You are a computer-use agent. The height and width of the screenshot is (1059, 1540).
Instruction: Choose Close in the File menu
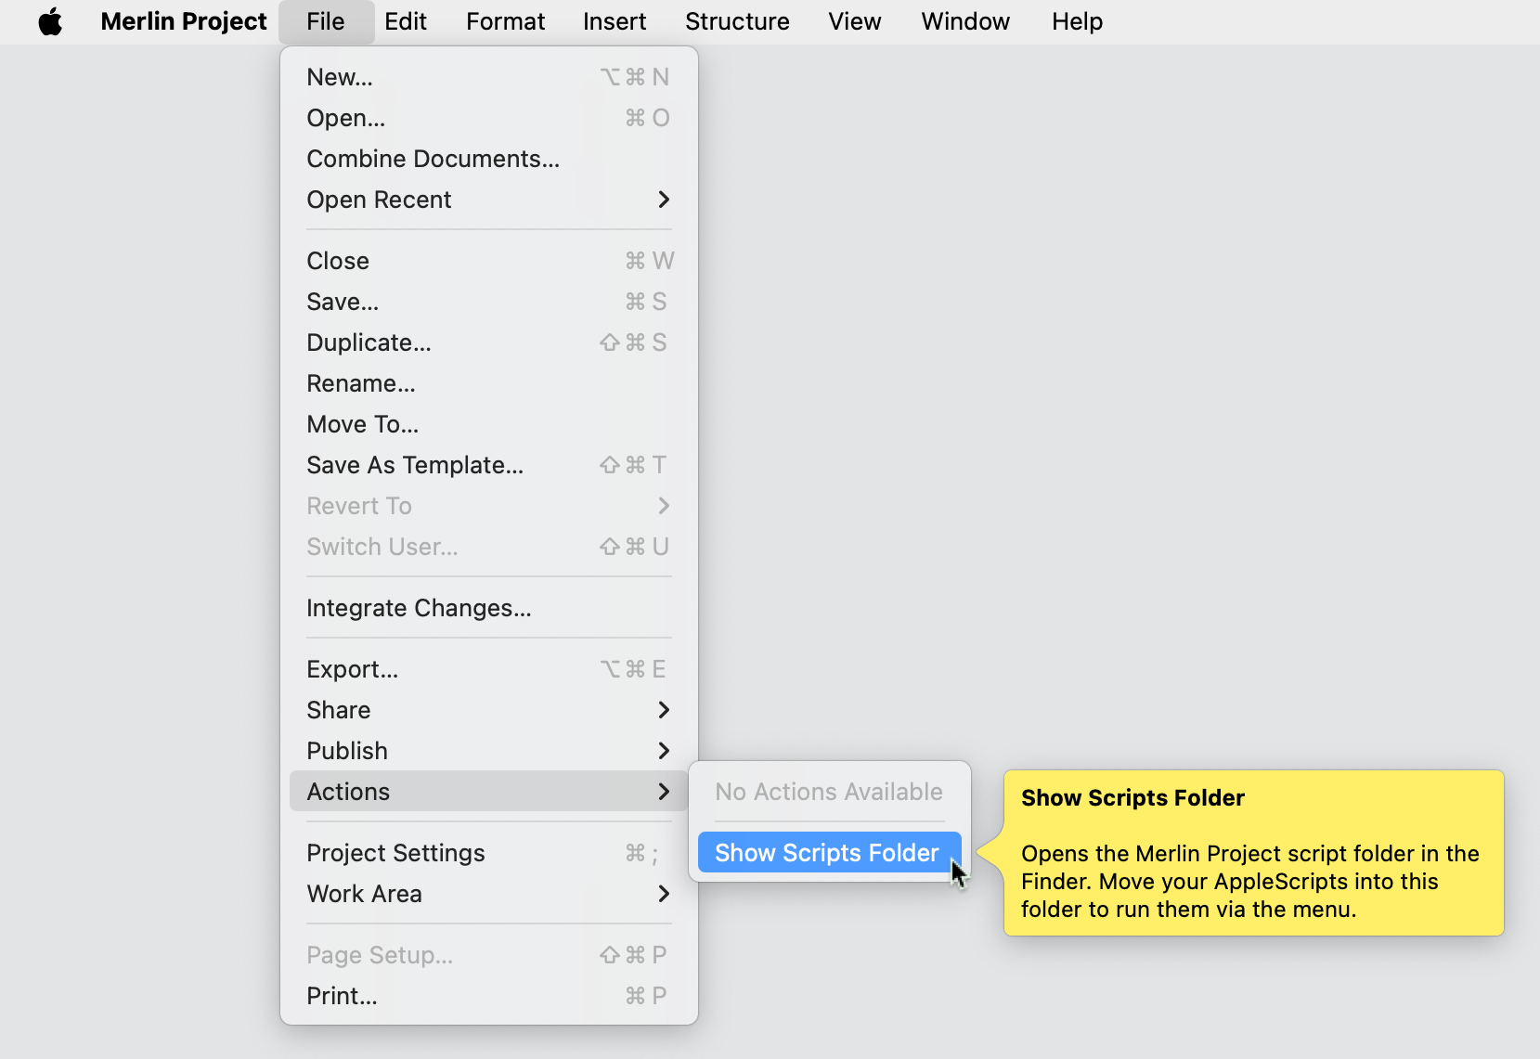[489, 261]
